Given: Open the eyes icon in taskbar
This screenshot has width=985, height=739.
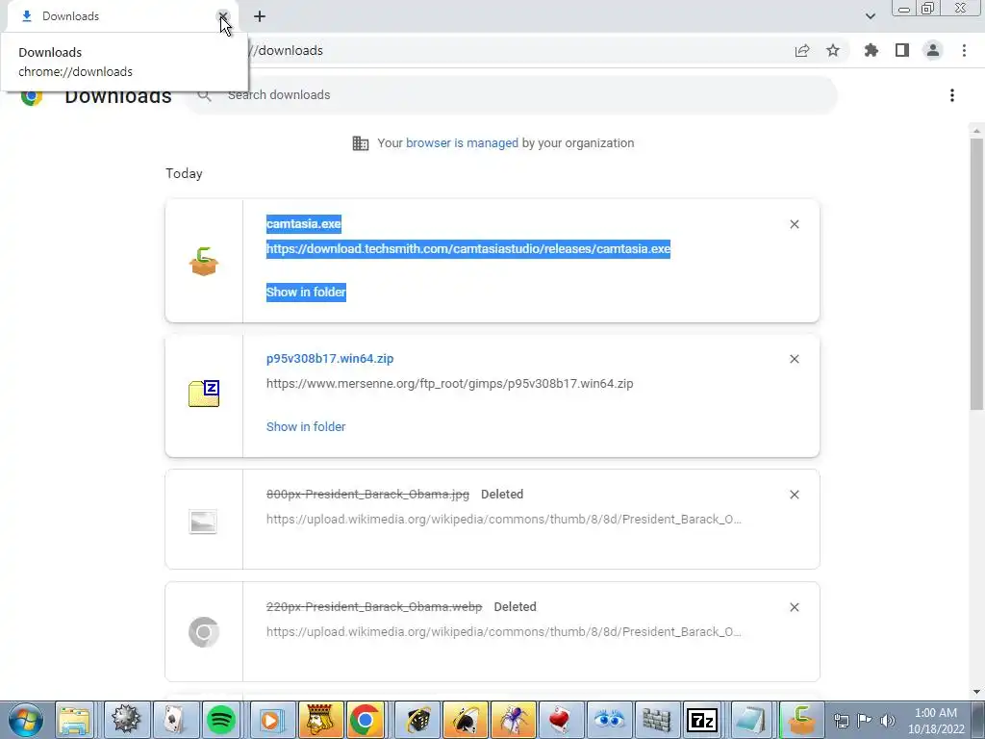Looking at the screenshot, I should (x=609, y=720).
